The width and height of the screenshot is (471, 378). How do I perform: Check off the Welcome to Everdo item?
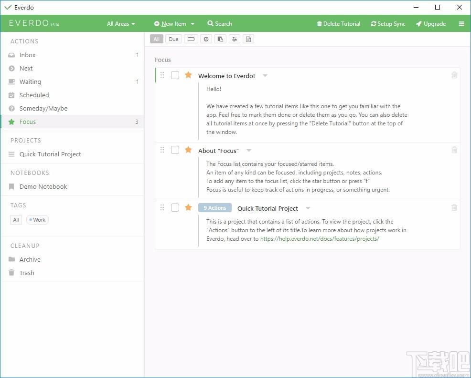click(175, 75)
